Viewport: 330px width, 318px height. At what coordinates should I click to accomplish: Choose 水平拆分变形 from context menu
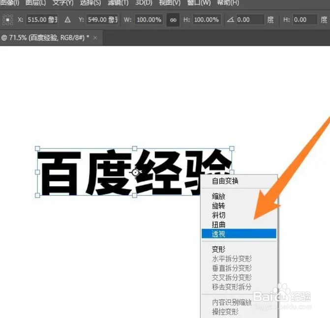(x=239, y=259)
